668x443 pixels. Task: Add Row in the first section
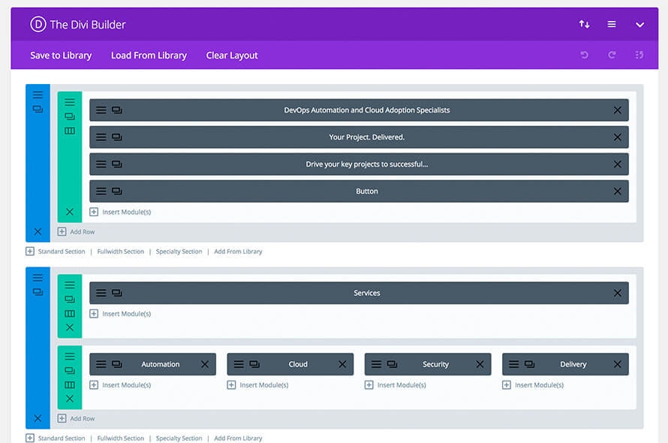click(x=77, y=231)
